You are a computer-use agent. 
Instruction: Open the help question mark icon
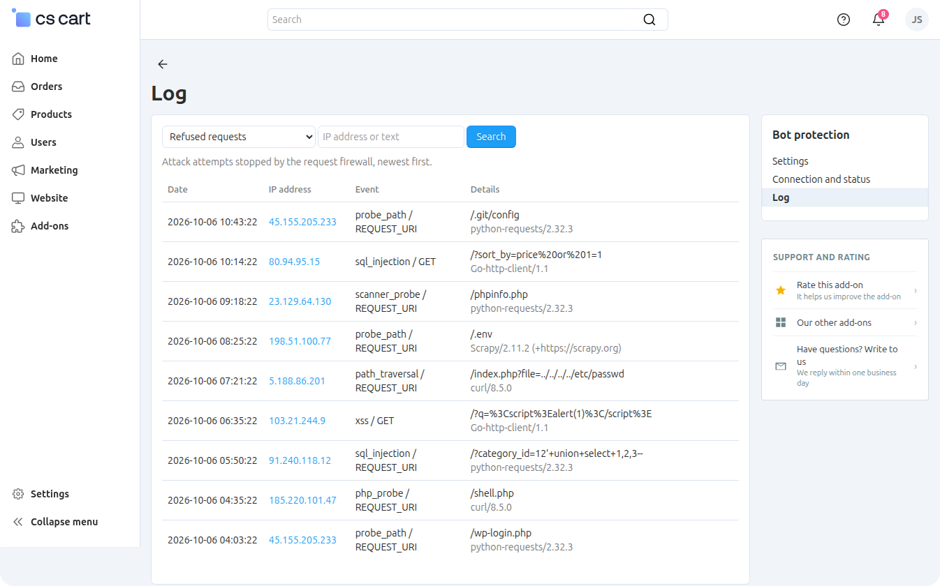point(844,20)
